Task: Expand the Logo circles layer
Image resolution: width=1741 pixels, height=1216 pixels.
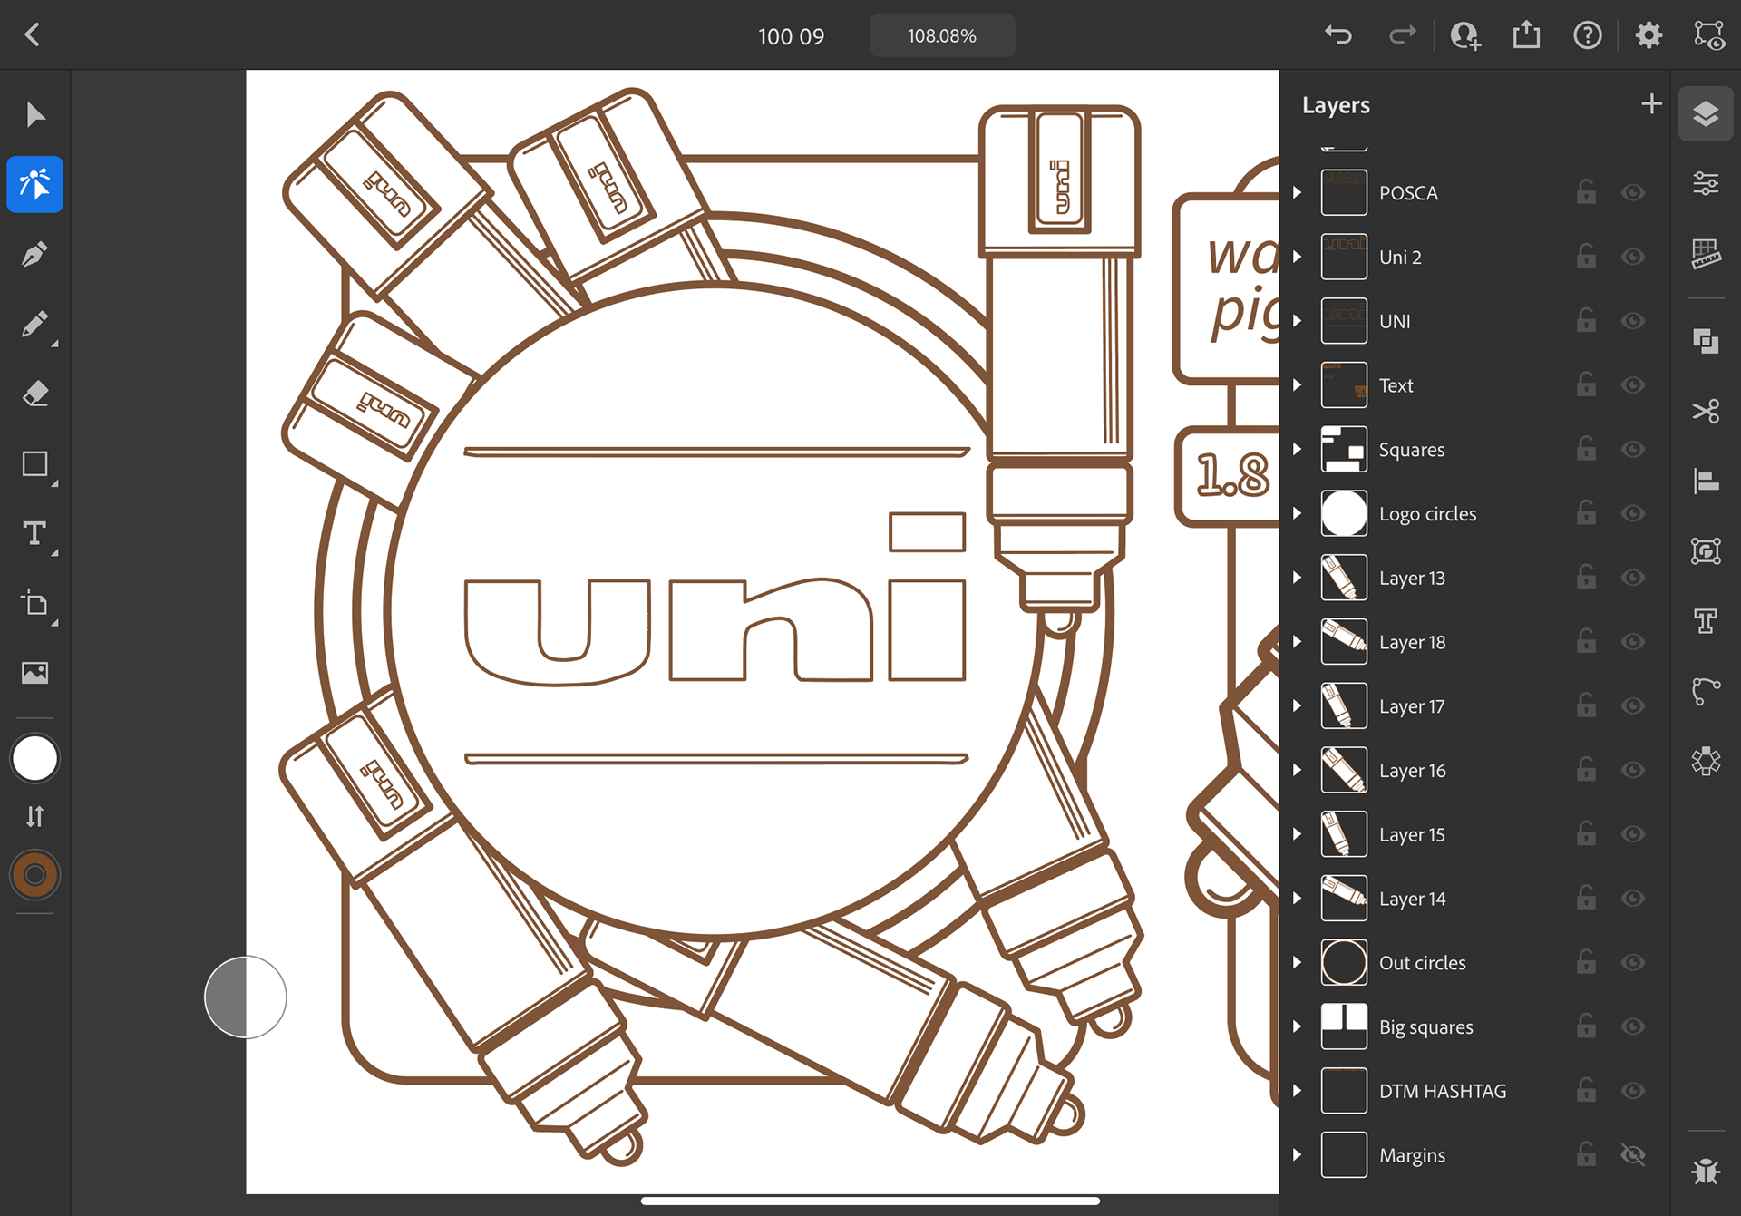Action: point(1298,513)
